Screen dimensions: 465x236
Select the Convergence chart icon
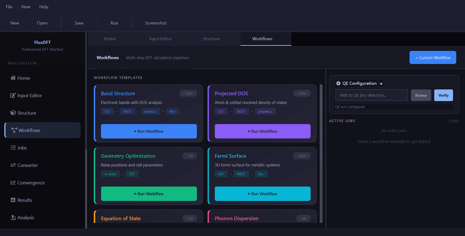coord(13,183)
